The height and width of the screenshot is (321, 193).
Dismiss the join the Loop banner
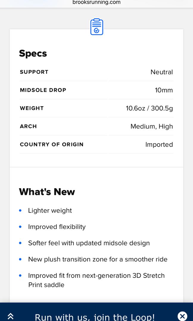tap(182, 316)
